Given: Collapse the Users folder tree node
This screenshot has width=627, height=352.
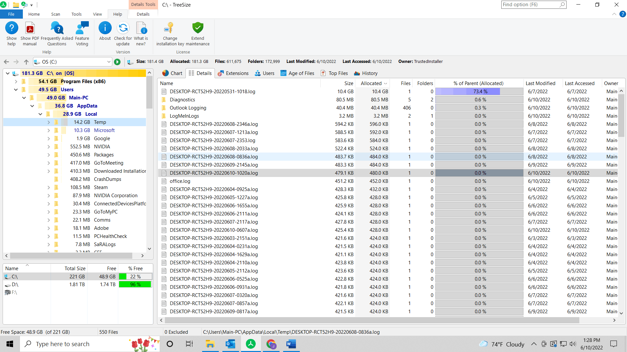Looking at the screenshot, I should pyautogui.click(x=16, y=90).
